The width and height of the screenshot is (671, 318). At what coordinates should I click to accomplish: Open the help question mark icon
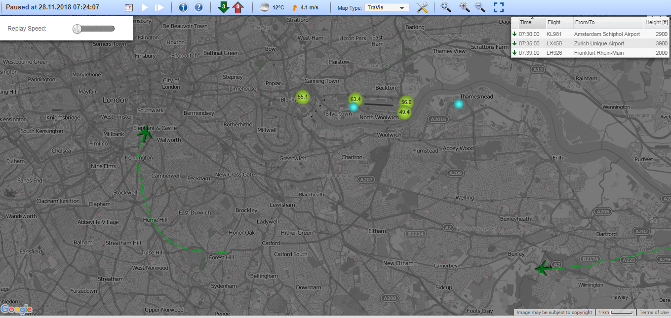198,7
